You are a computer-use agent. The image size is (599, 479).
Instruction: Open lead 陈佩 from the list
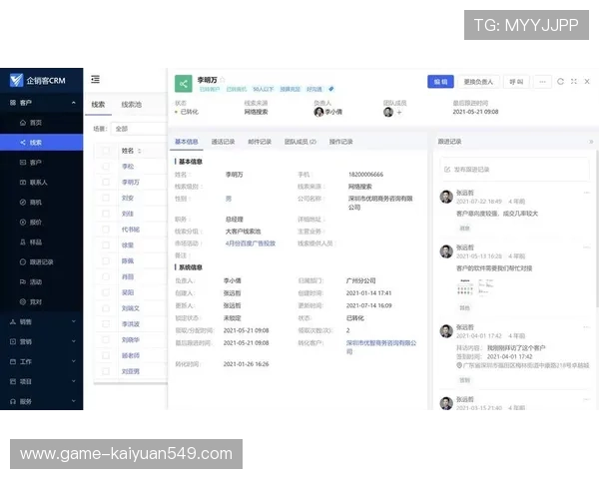point(128,260)
